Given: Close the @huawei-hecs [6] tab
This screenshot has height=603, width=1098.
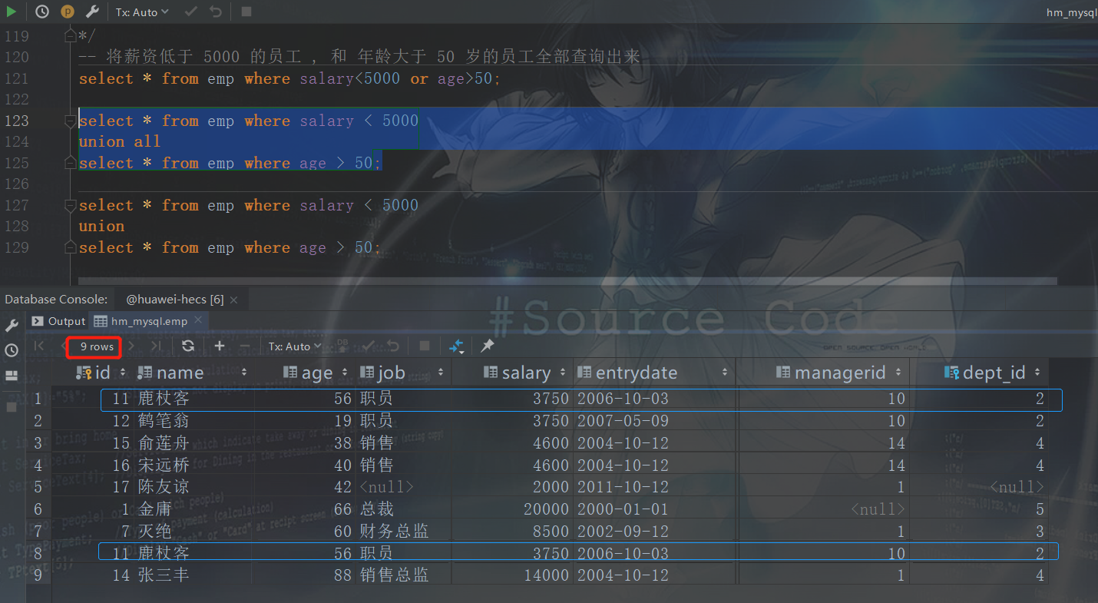Looking at the screenshot, I should coord(233,300).
